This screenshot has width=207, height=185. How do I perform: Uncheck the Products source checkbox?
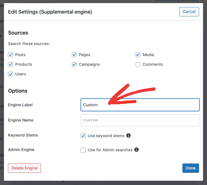coord(11,64)
